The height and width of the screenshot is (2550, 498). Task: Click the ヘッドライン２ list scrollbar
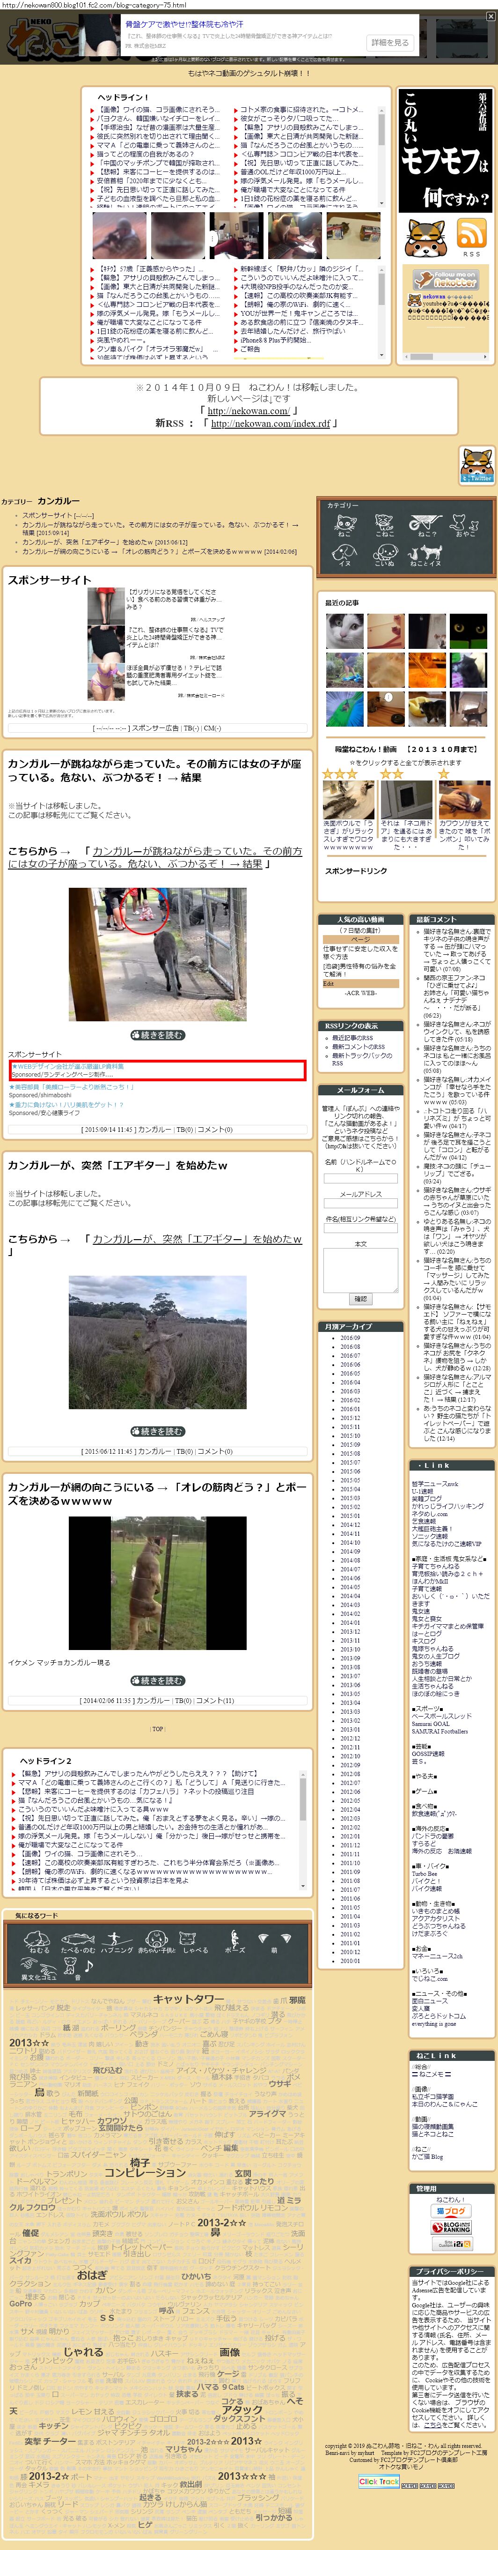point(302,1829)
